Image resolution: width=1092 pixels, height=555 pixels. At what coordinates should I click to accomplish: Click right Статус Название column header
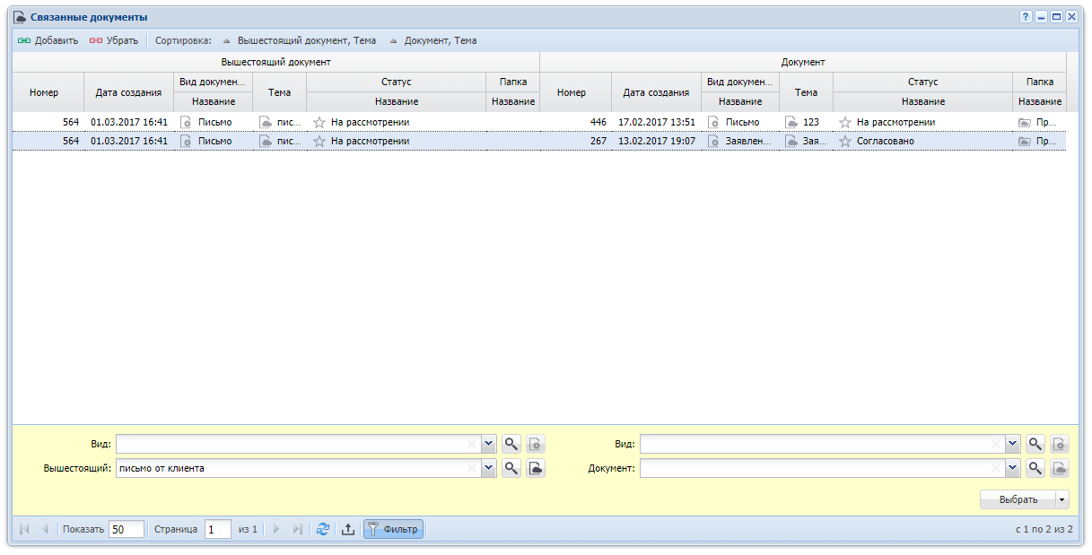(923, 101)
